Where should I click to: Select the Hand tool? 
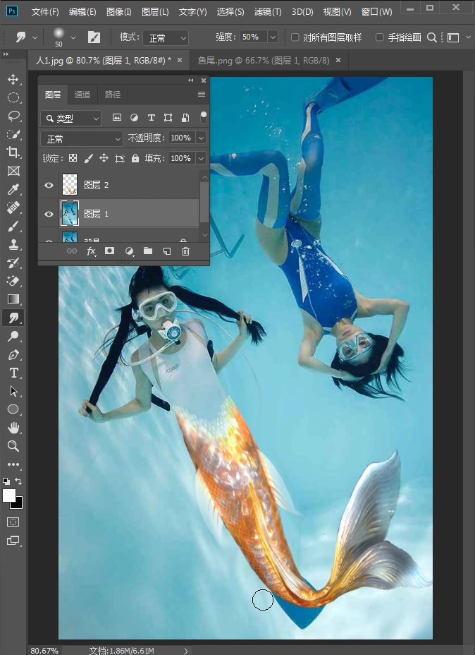13,428
